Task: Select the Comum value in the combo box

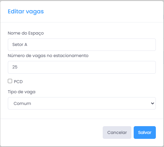Action: pyautogui.click(x=22, y=103)
